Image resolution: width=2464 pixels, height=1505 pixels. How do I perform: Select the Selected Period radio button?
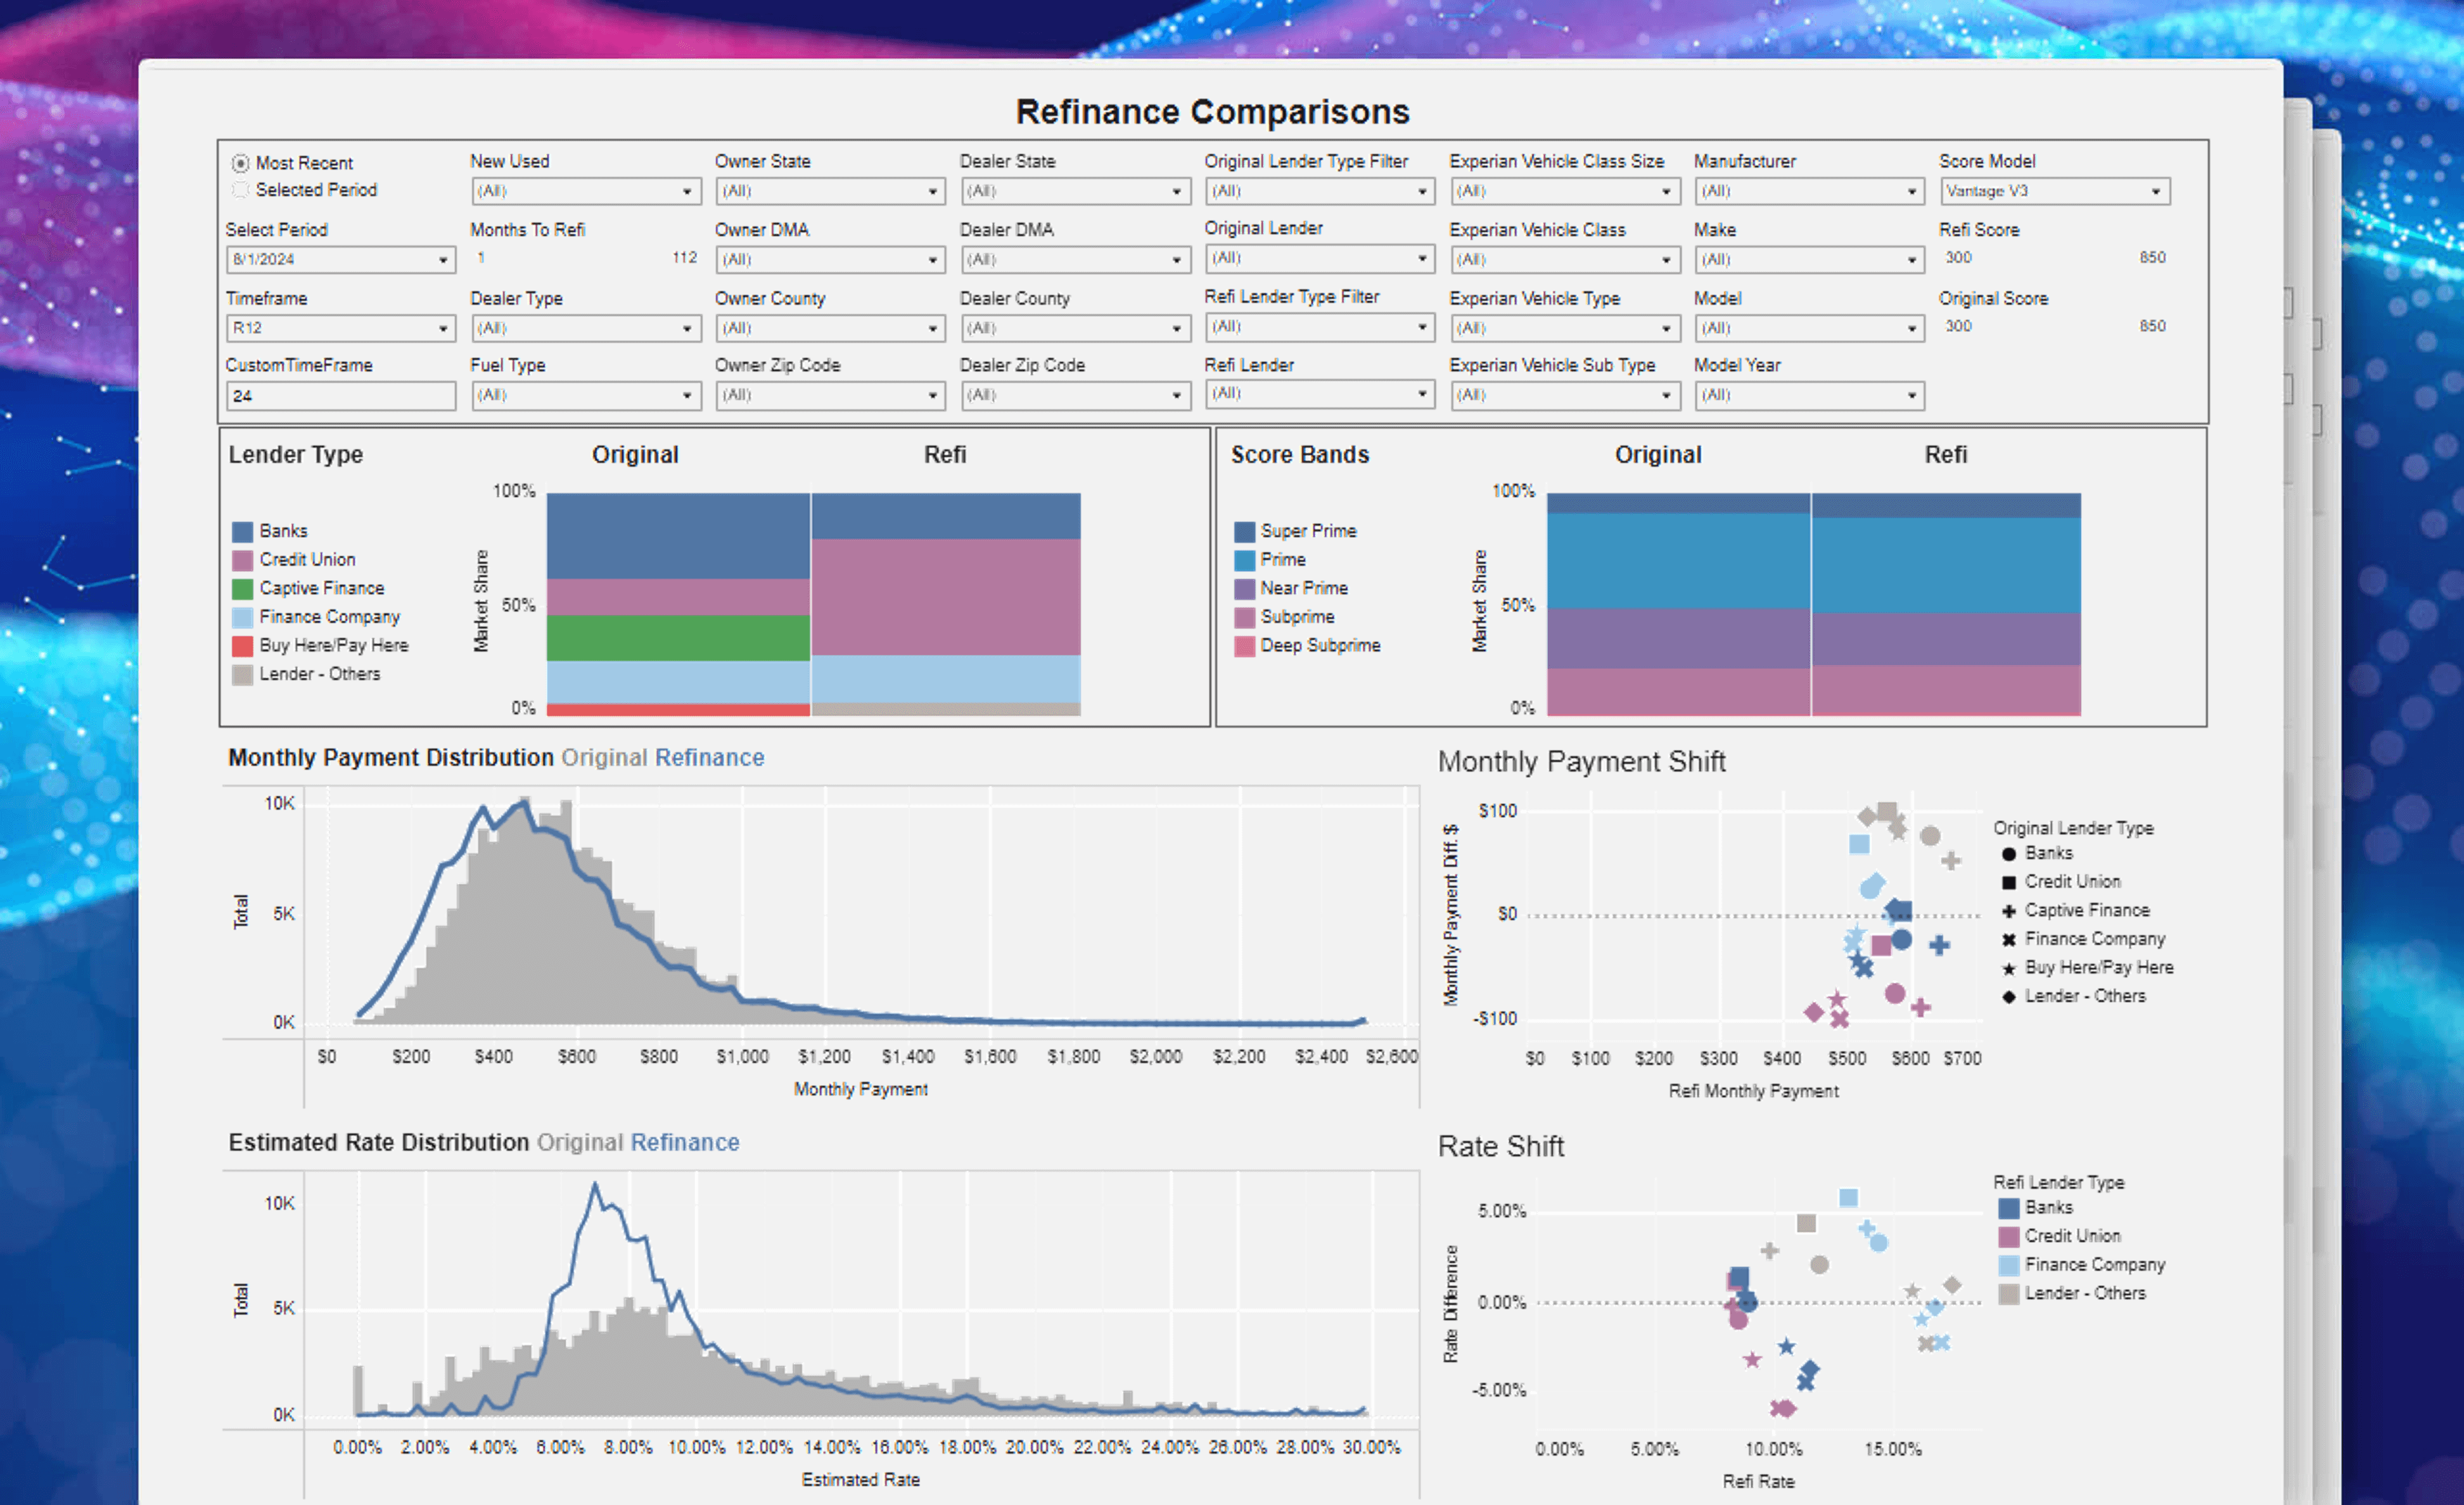pyautogui.click(x=240, y=190)
